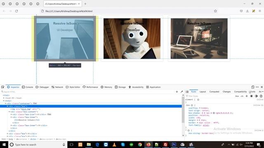Viewport: 264px width, 148px height.
Task: Open the Accessibility panel
Action: (136, 87)
